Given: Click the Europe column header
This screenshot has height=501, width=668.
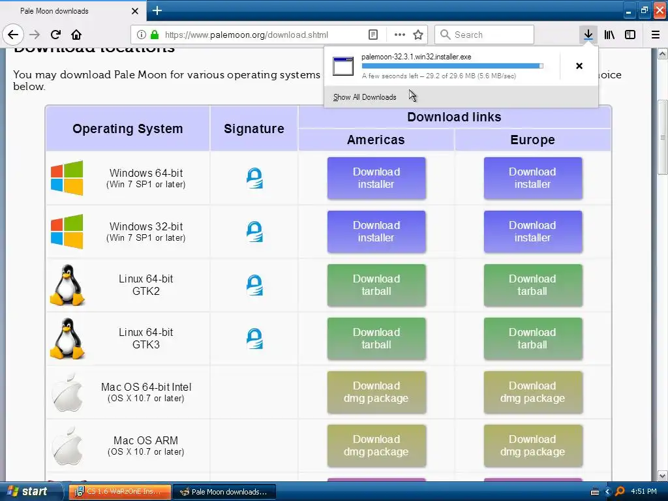Looking at the screenshot, I should (532, 140).
